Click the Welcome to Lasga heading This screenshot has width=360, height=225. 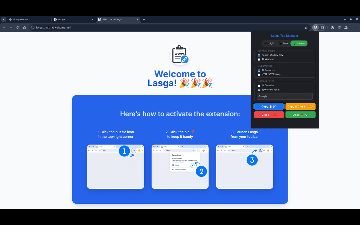pos(180,78)
